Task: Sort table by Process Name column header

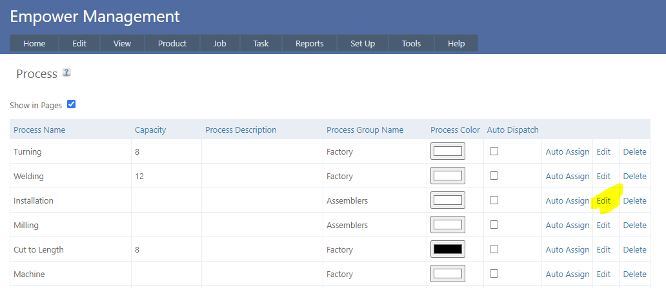Action: pyautogui.click(x=39, y=130)
